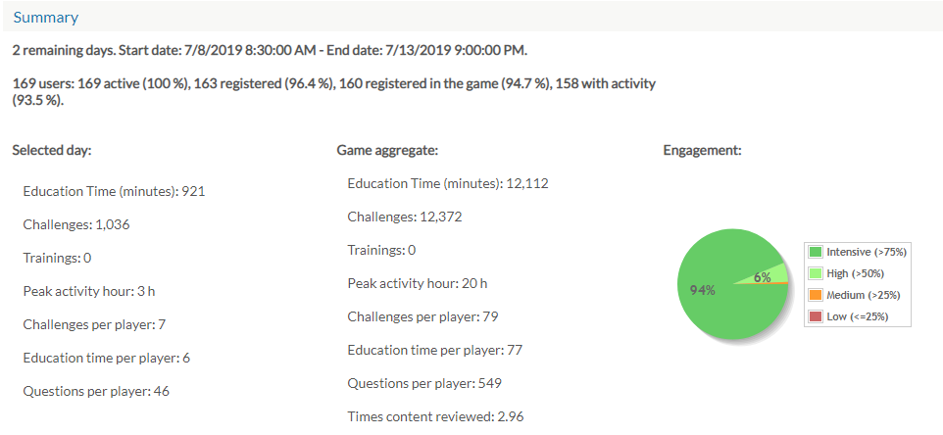Image resolution: width=943 pixels, height=435 pixels.
Task: Click the Questions per player 549 line
Action: (424, 383)
